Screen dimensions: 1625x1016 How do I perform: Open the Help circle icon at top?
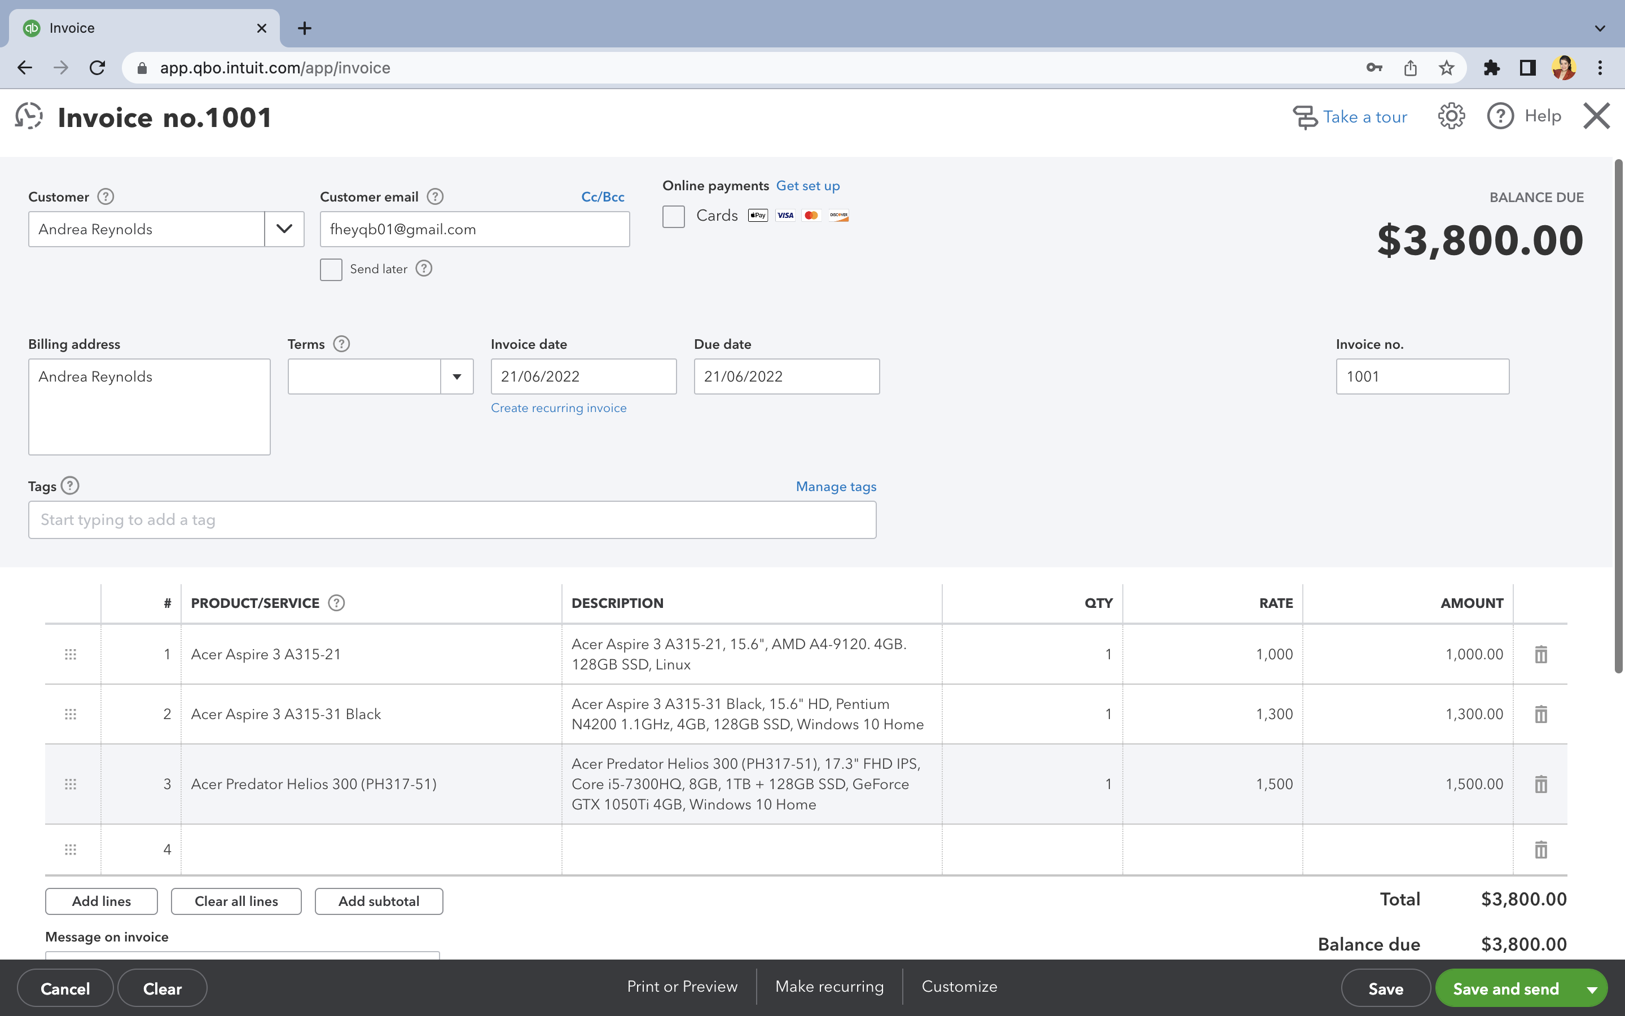coord(1500,116)
